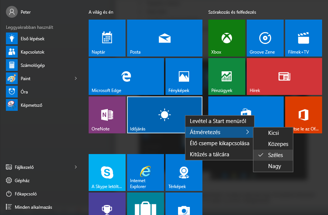The width and height of the screenshot is (328, 215).
Task: Select Kitűzés a tálcára
Action: point(219,154)
